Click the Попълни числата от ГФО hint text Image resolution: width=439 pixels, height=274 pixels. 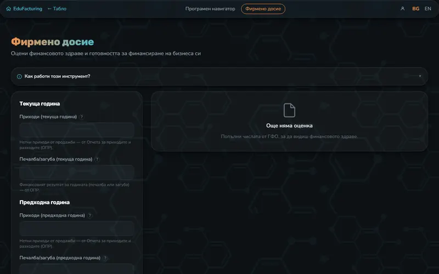pyautogui.click(x=289, y=136)
